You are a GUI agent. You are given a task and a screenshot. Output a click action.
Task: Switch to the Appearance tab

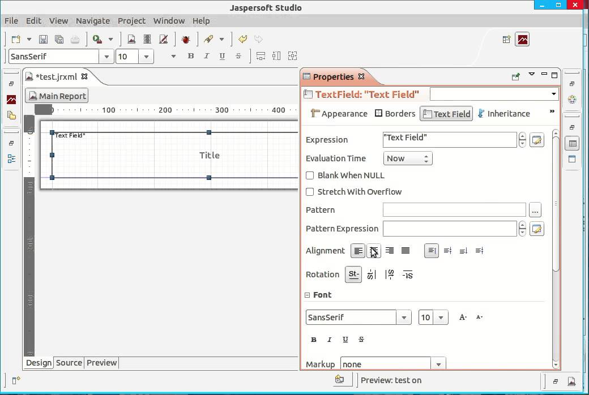pos(339,113)
